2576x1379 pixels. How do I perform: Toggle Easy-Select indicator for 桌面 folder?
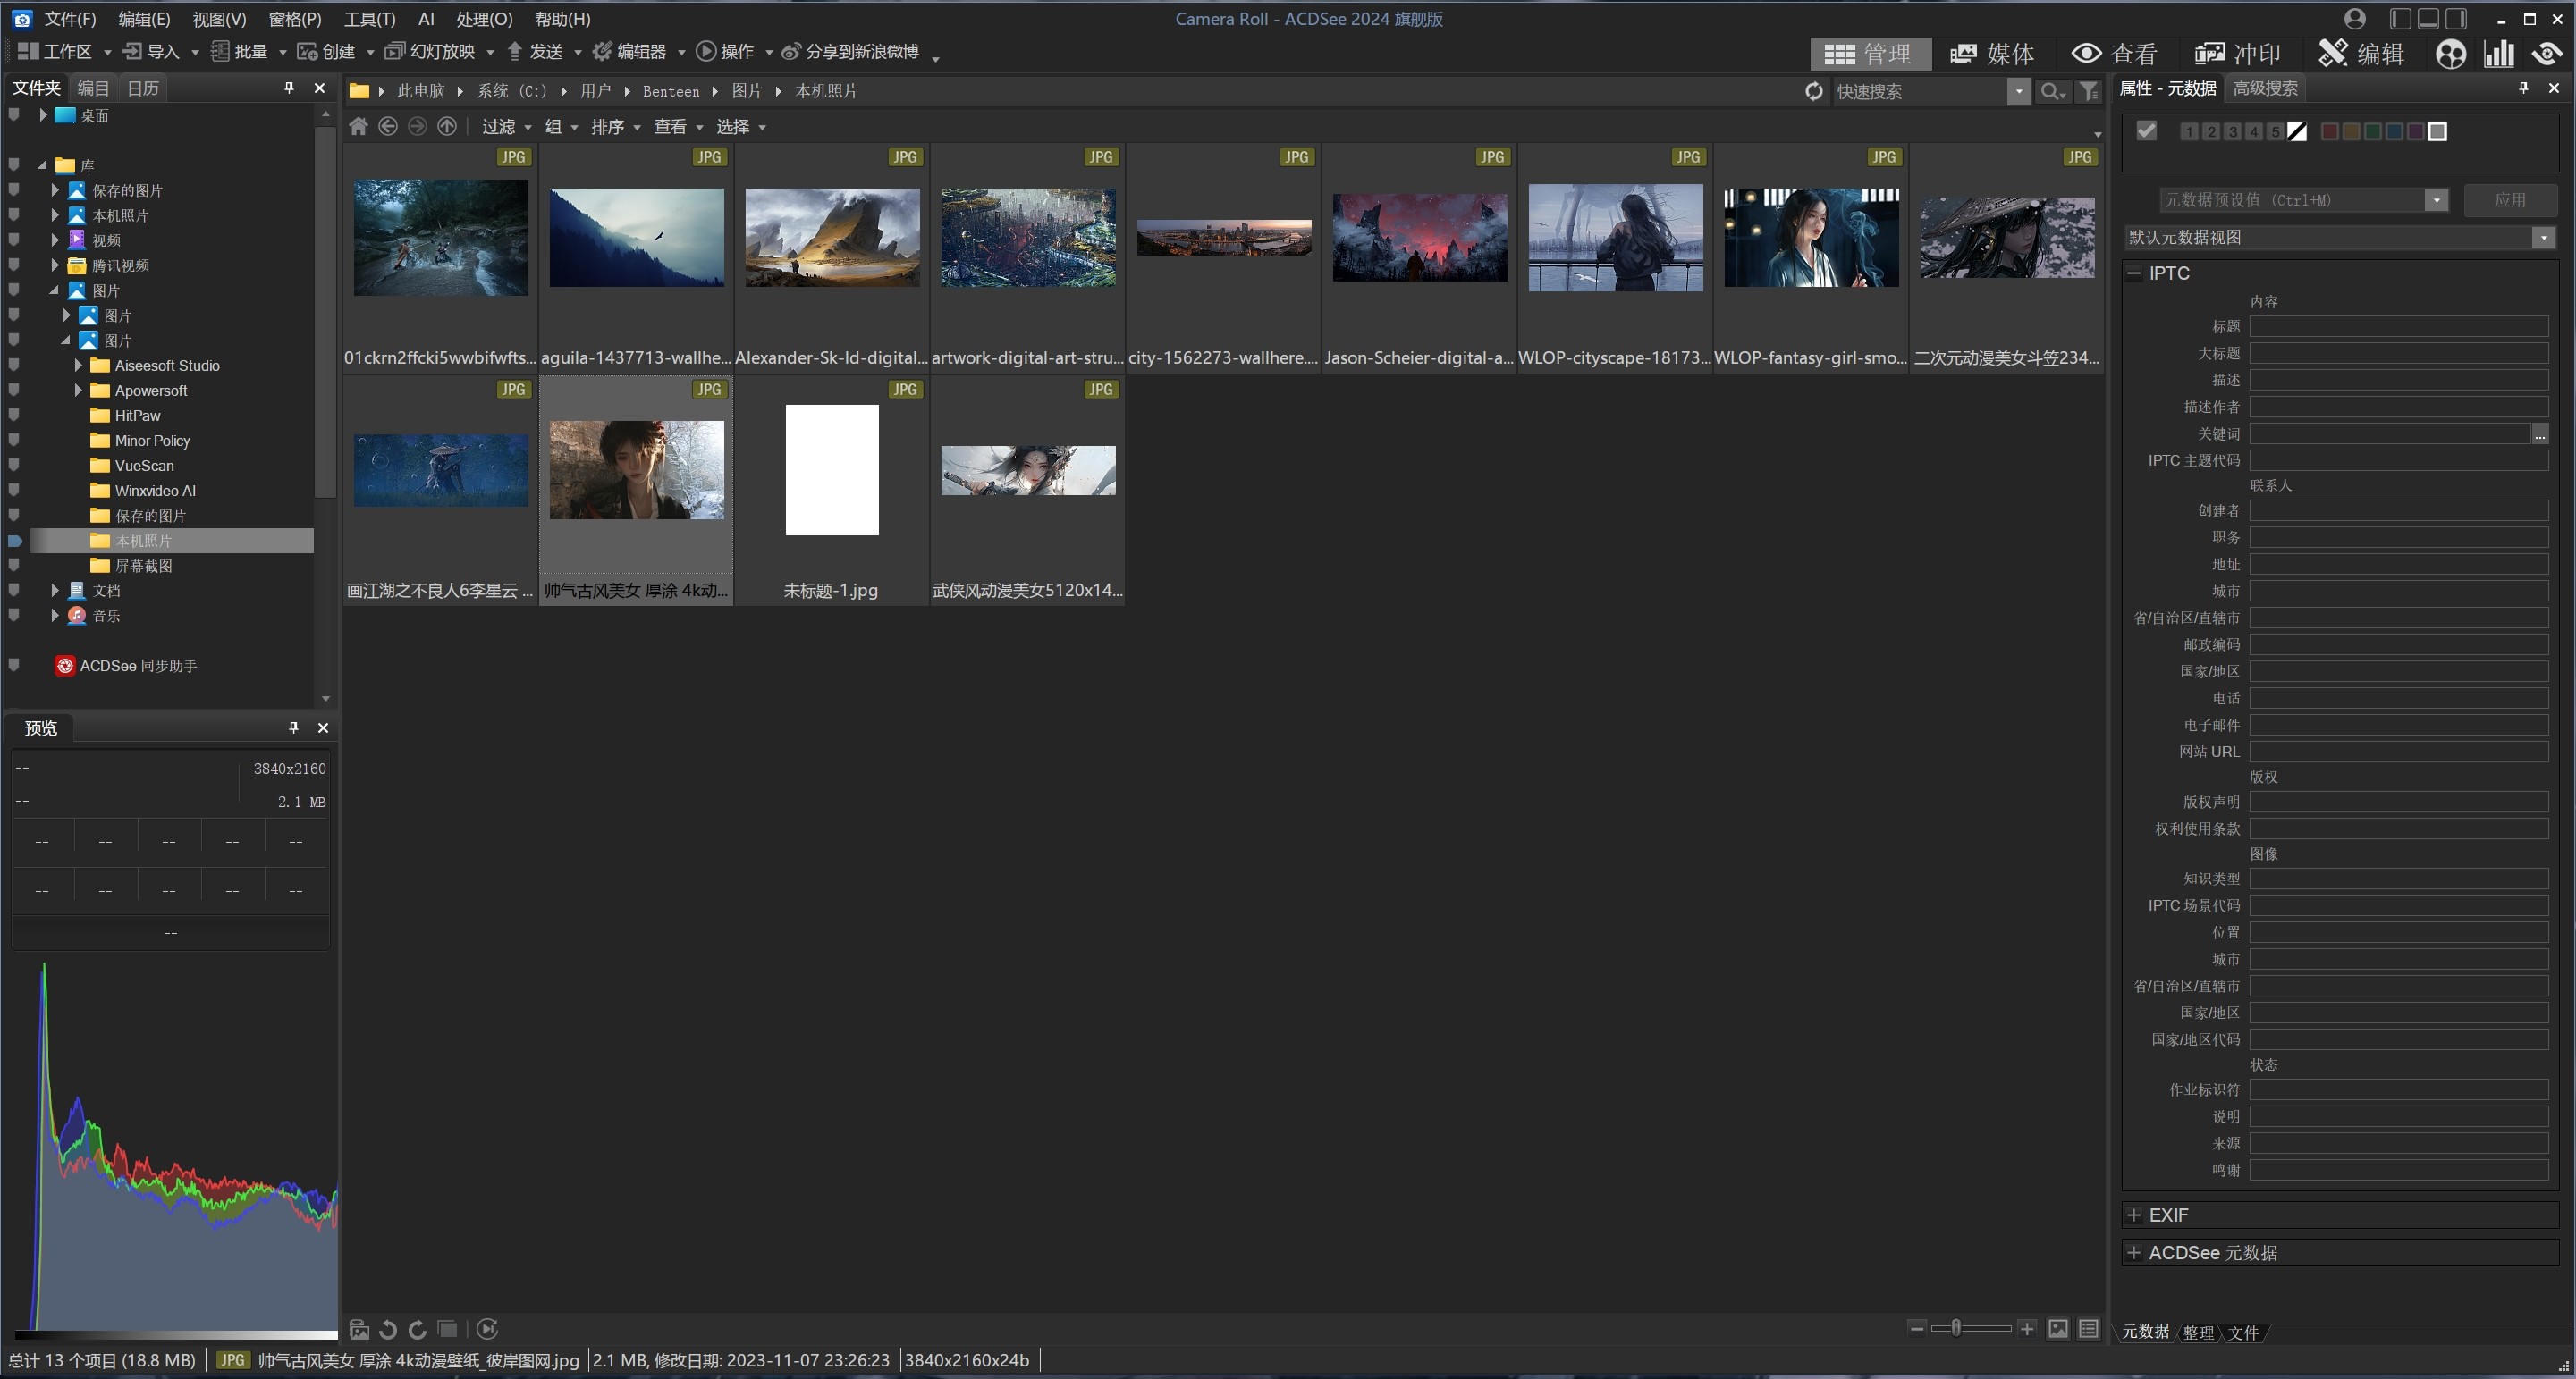(x=14, y=115)
